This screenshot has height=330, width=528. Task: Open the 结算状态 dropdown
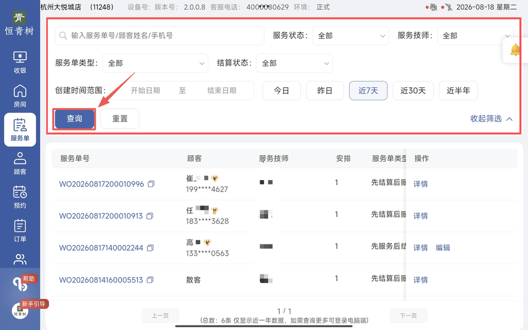tap(294, 63)
